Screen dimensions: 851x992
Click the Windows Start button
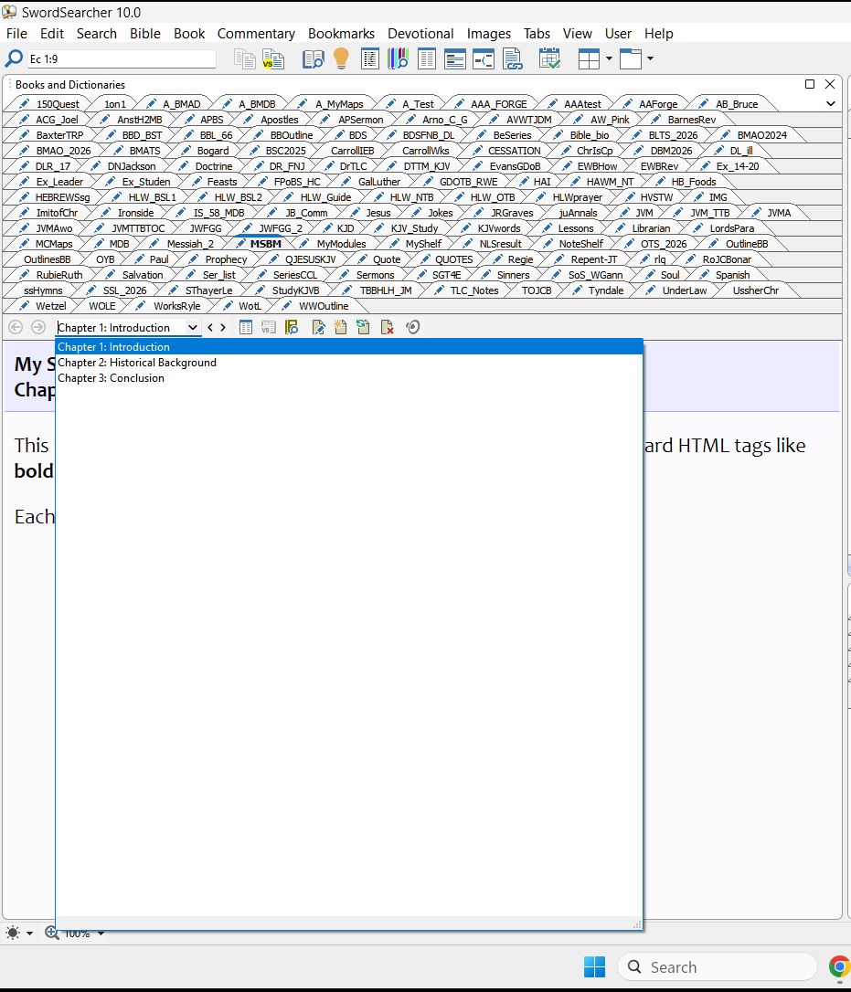tap(594, 966)
